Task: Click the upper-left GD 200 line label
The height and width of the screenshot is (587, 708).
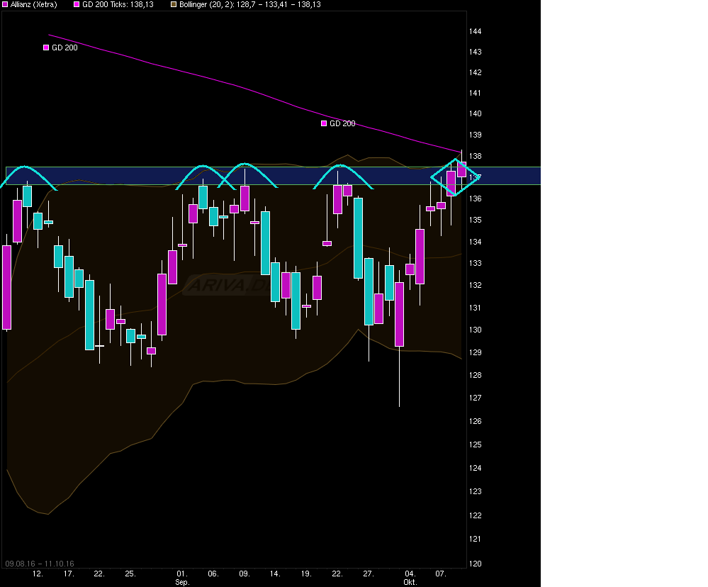Action: tap(64, 48)
